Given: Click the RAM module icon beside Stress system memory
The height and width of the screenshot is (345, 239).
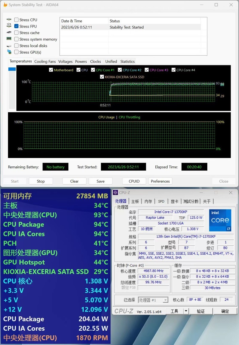Looking at the screenshot, I should (x=9, y=39).
